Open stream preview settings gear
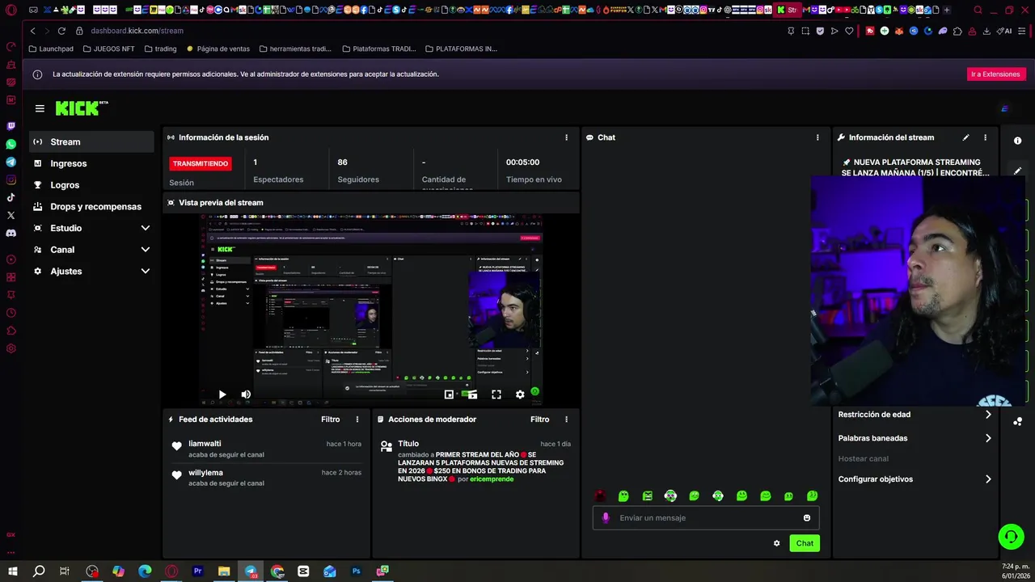Viewport: 1035px width, 582px height. pos(520,394)
